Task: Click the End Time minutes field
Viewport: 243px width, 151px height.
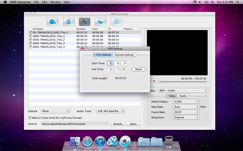Action: 117,69
